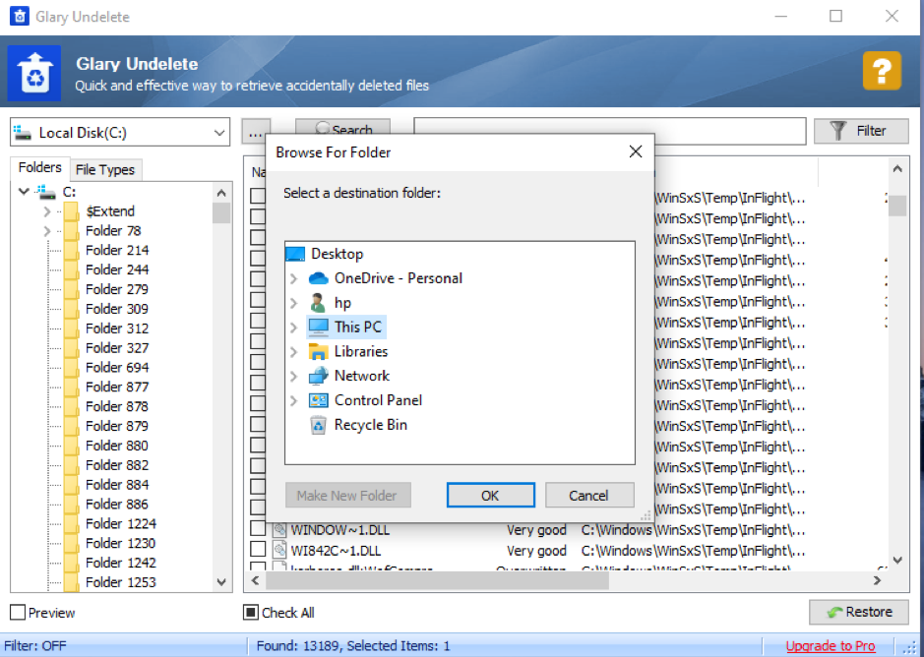Check the WINDOW~1.DLL file checkbox
924x657 pixels.
pyautogui.click(x=258, y=529)
